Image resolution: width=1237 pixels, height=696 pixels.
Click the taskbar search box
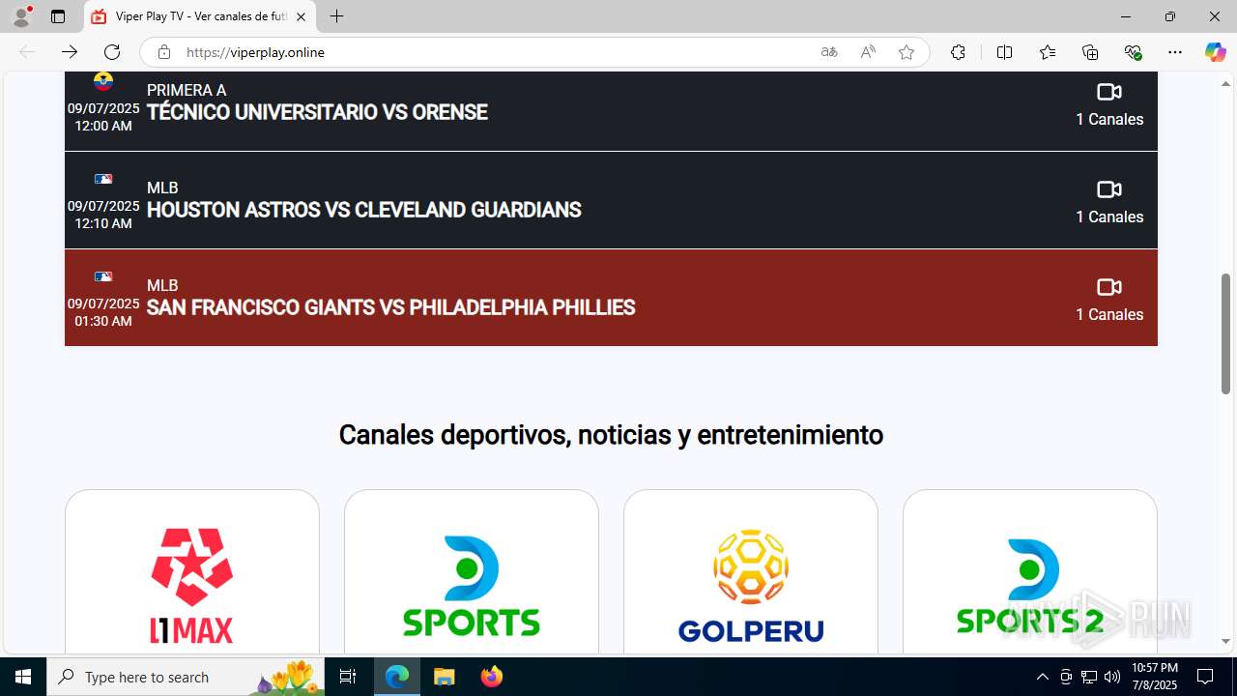tap(186, 677)
